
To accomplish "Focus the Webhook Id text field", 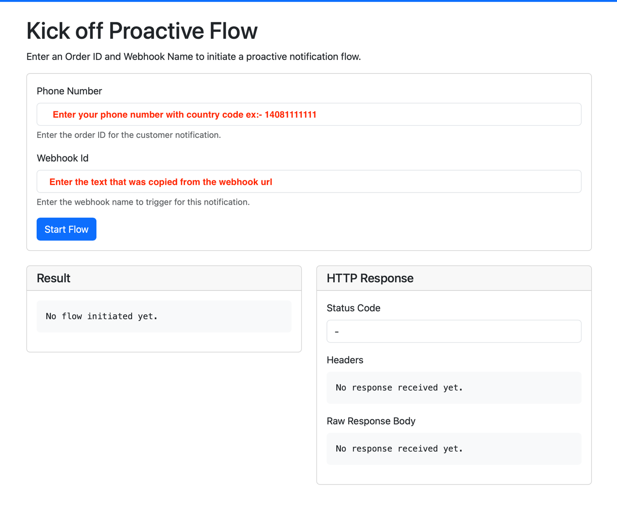I will (x=308, y=182).
